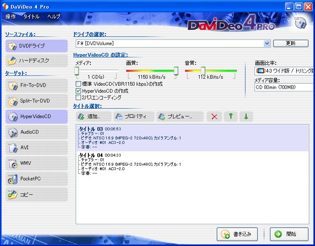Click プレビュー preview button
The image size is (315, 246).
click(x=180, y=116)
